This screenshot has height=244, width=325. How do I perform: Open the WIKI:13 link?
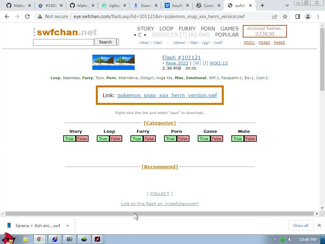219,63
